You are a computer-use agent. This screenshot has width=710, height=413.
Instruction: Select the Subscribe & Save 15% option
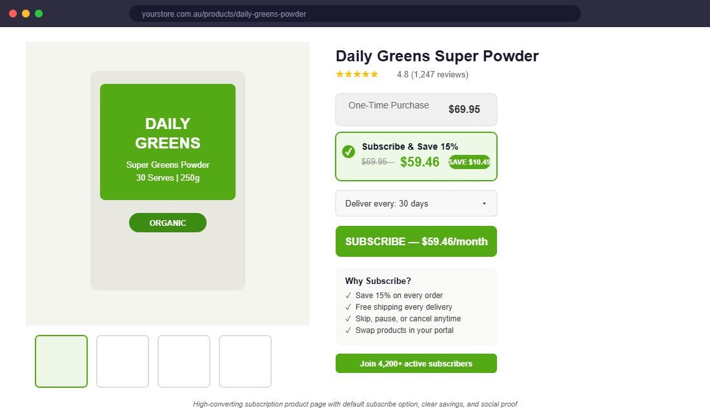(416, 156)
